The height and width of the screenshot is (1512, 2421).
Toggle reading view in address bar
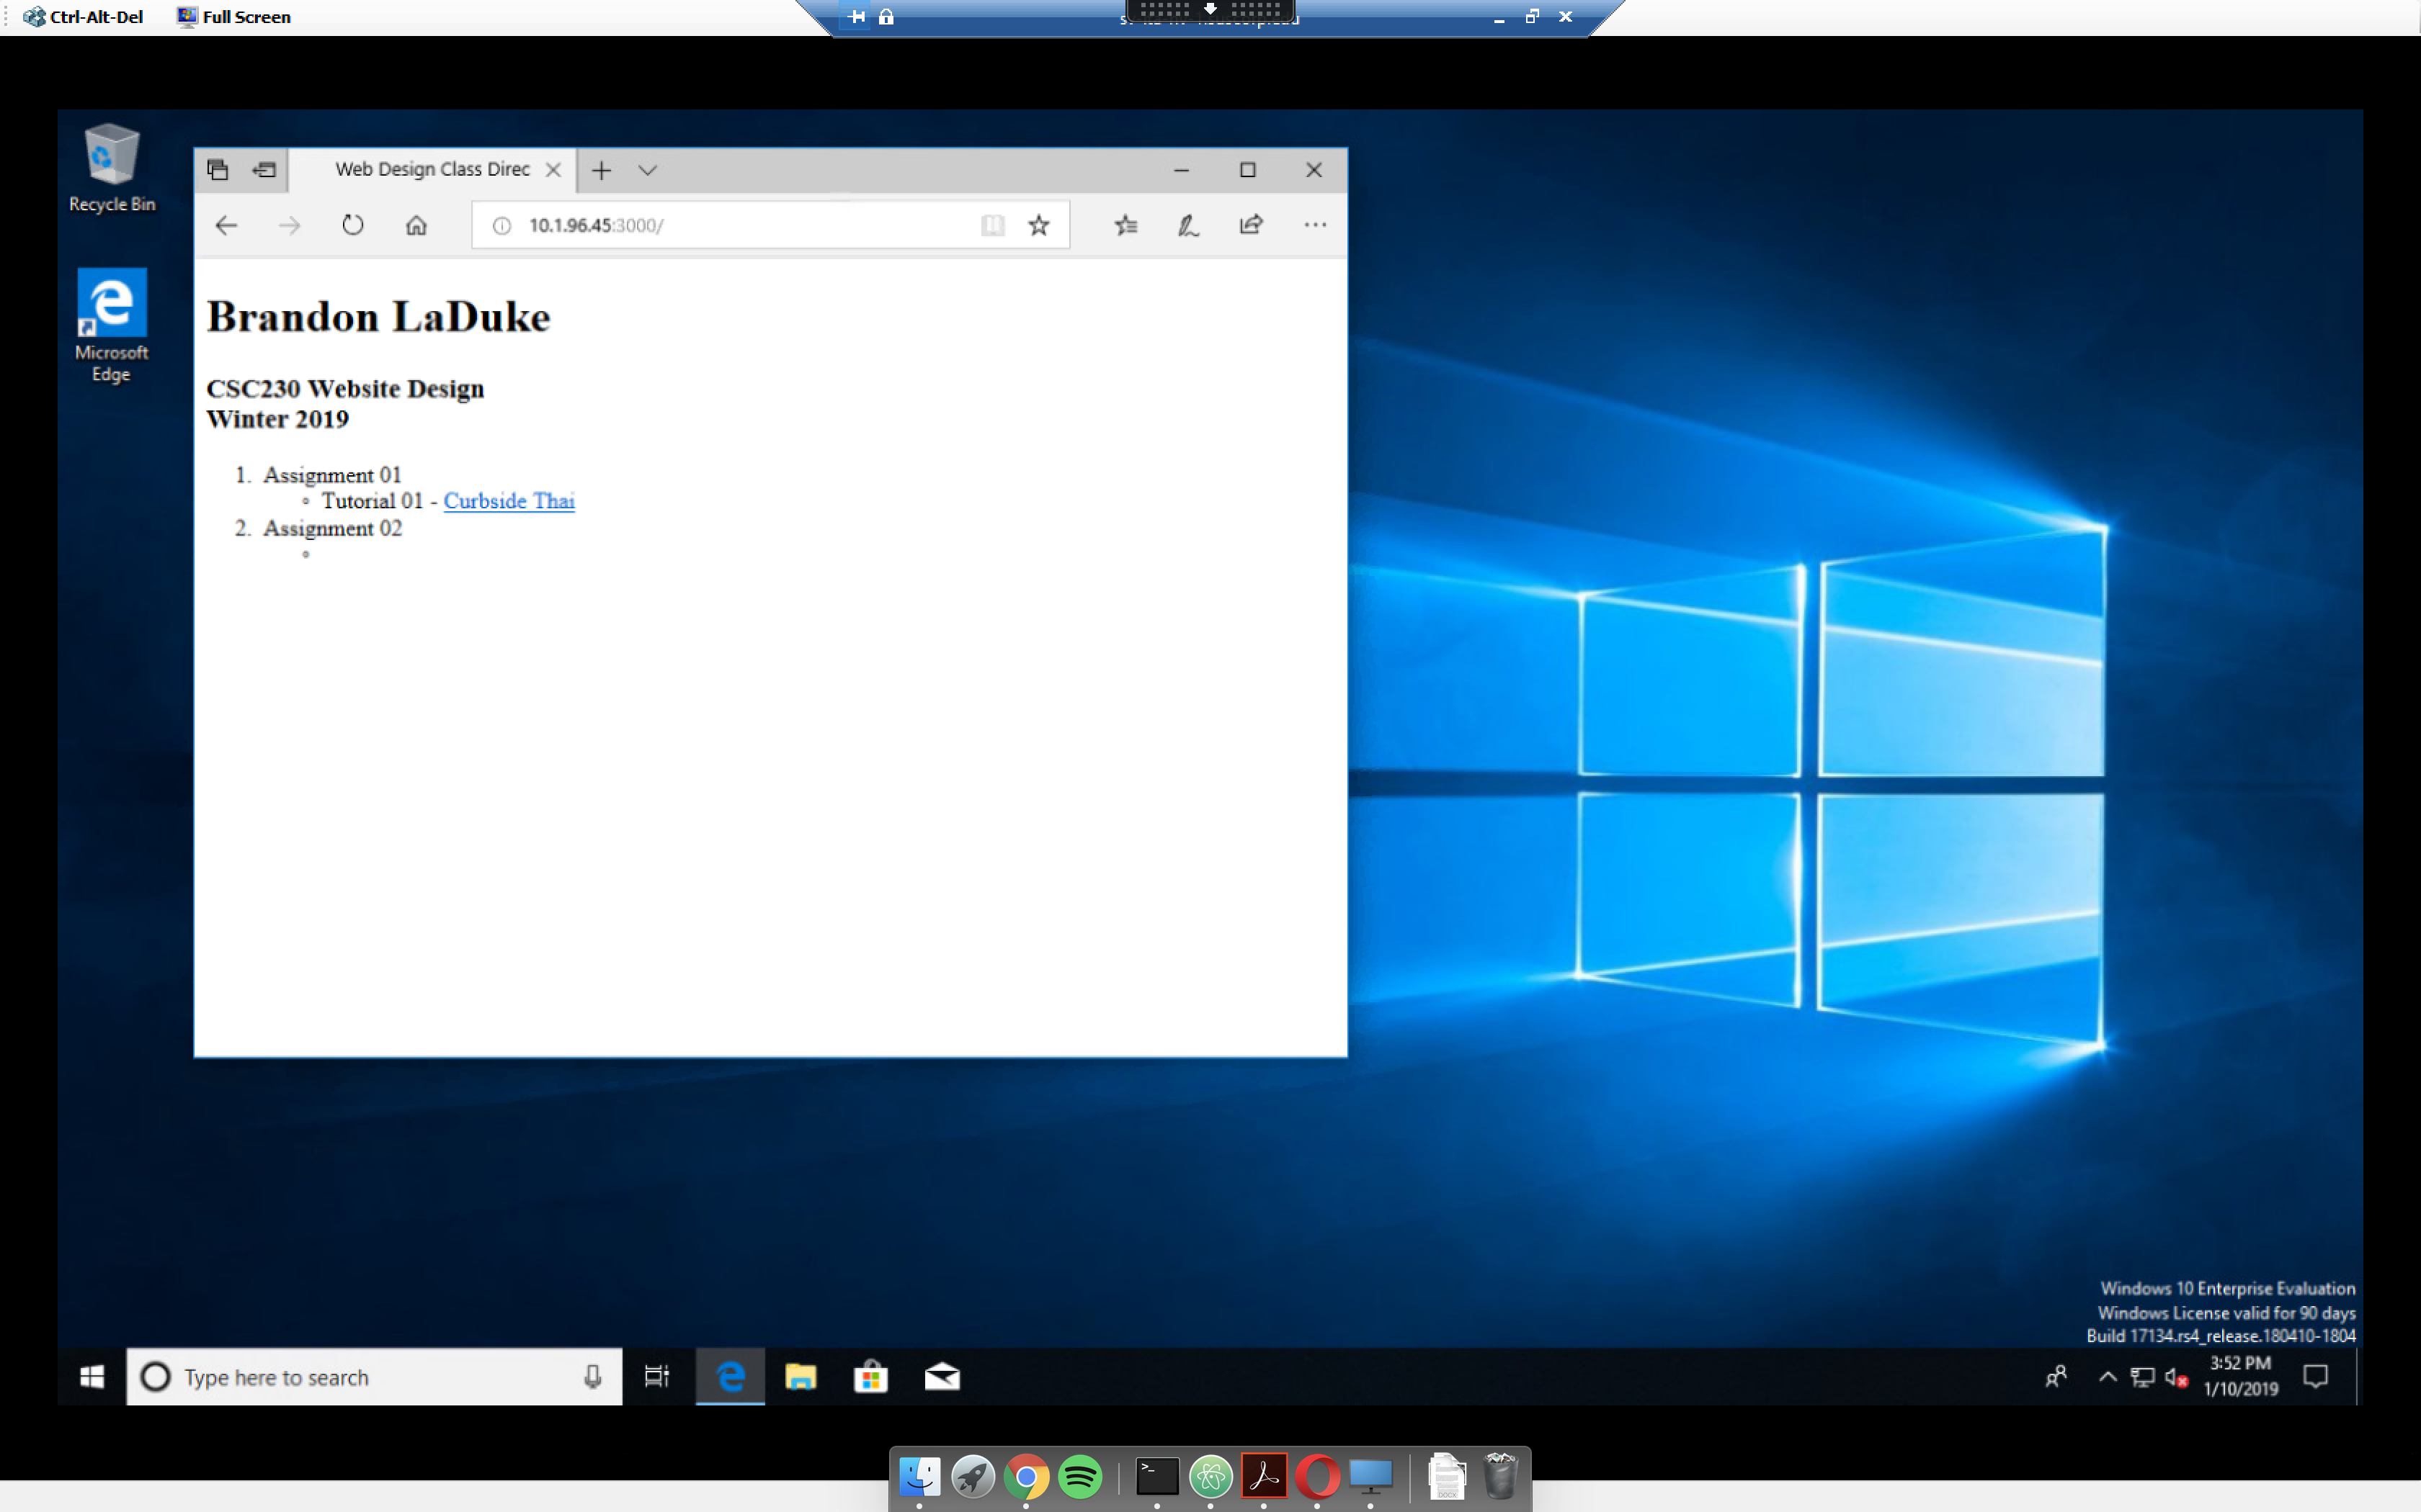[x=991, y=225]
